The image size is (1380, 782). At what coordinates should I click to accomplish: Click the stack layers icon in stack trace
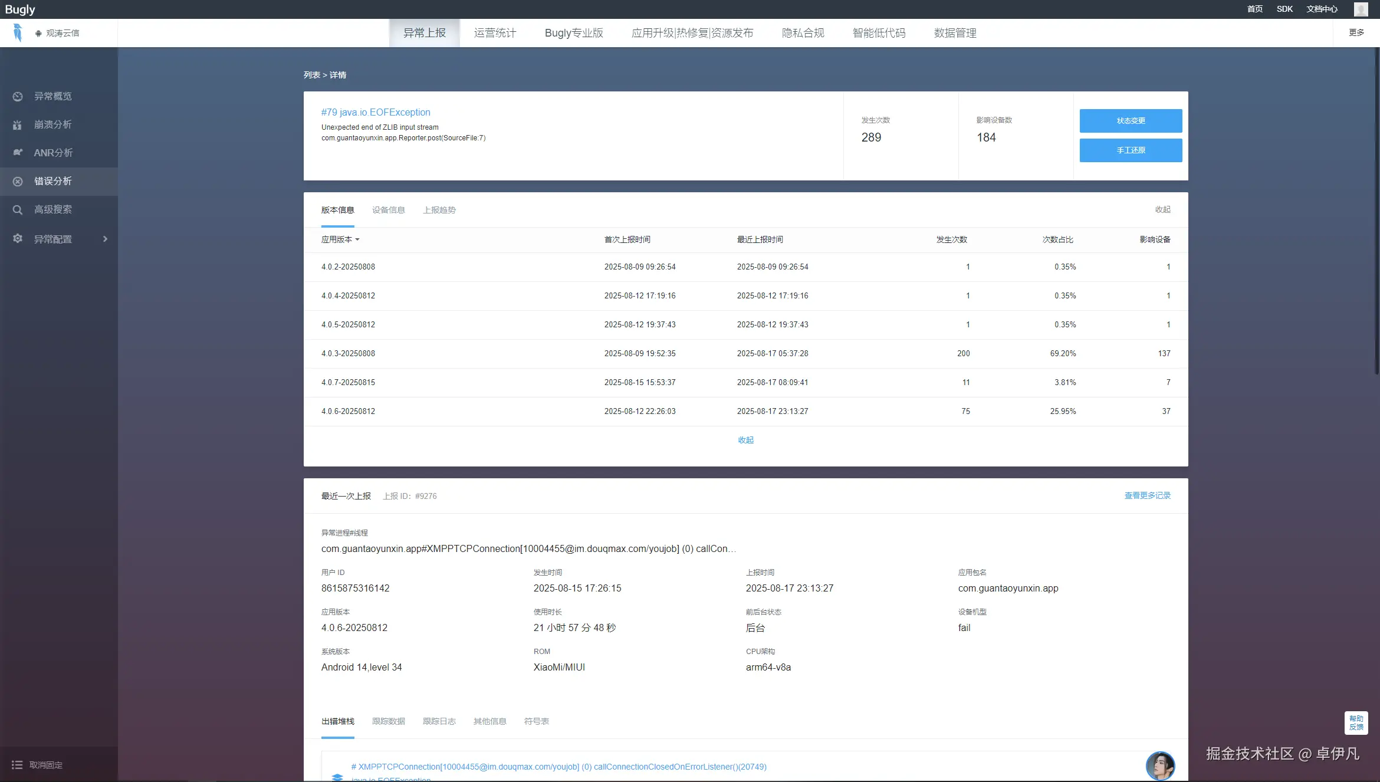(337, 777)
